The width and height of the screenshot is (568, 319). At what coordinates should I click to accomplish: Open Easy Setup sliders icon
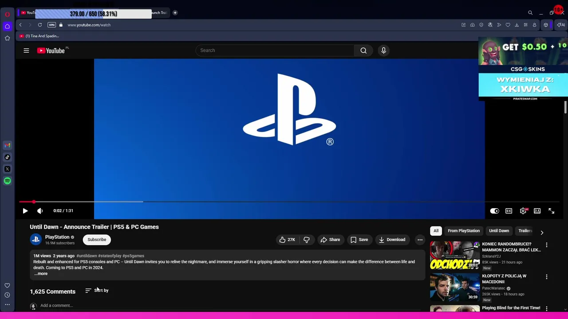(525, 25)
